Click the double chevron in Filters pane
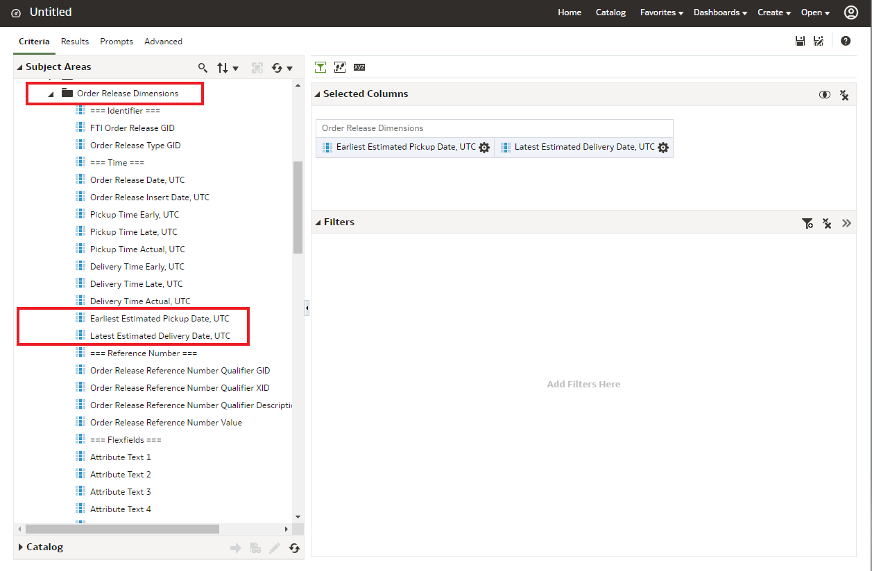Screen dimensions: 872x571 click(x=846, y=223)
